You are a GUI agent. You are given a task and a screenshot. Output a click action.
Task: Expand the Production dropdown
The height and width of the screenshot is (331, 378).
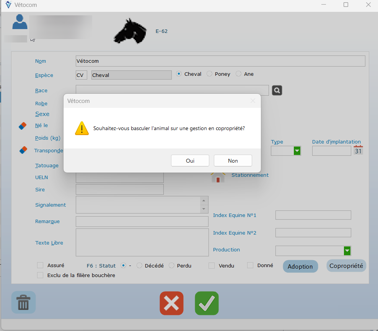pyautogui.click(x=347, y=251)
